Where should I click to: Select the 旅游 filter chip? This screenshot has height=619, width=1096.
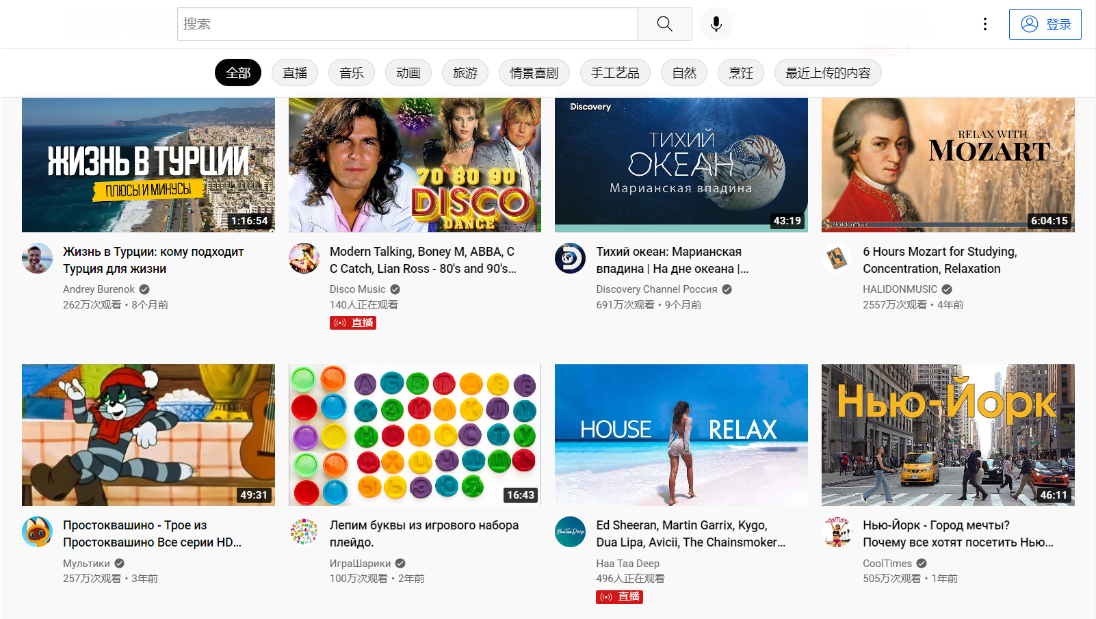(465, 73)
